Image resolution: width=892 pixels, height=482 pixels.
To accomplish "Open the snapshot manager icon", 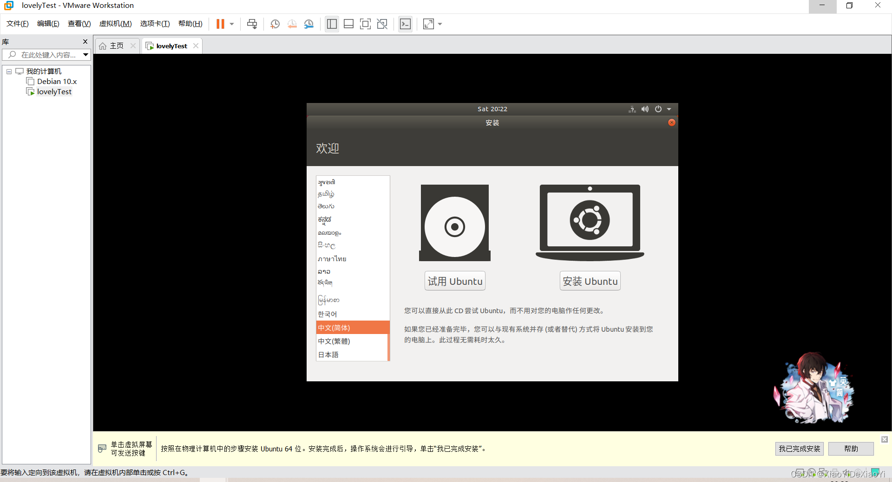I will coord(309,24).
